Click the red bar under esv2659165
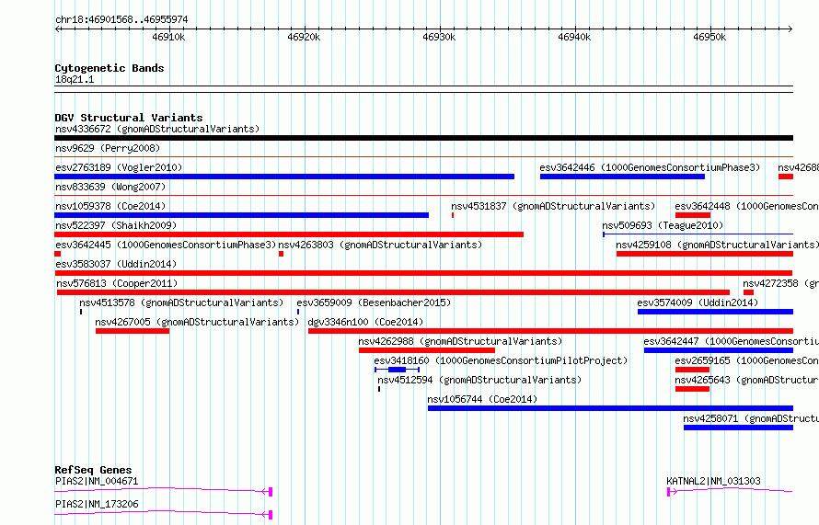The image size is (819, 525). coord(692,370)
